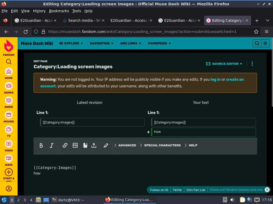The image size is (273, 204).
Task: Open Fandom Home from sidebar
Action: tap(9, 73)
